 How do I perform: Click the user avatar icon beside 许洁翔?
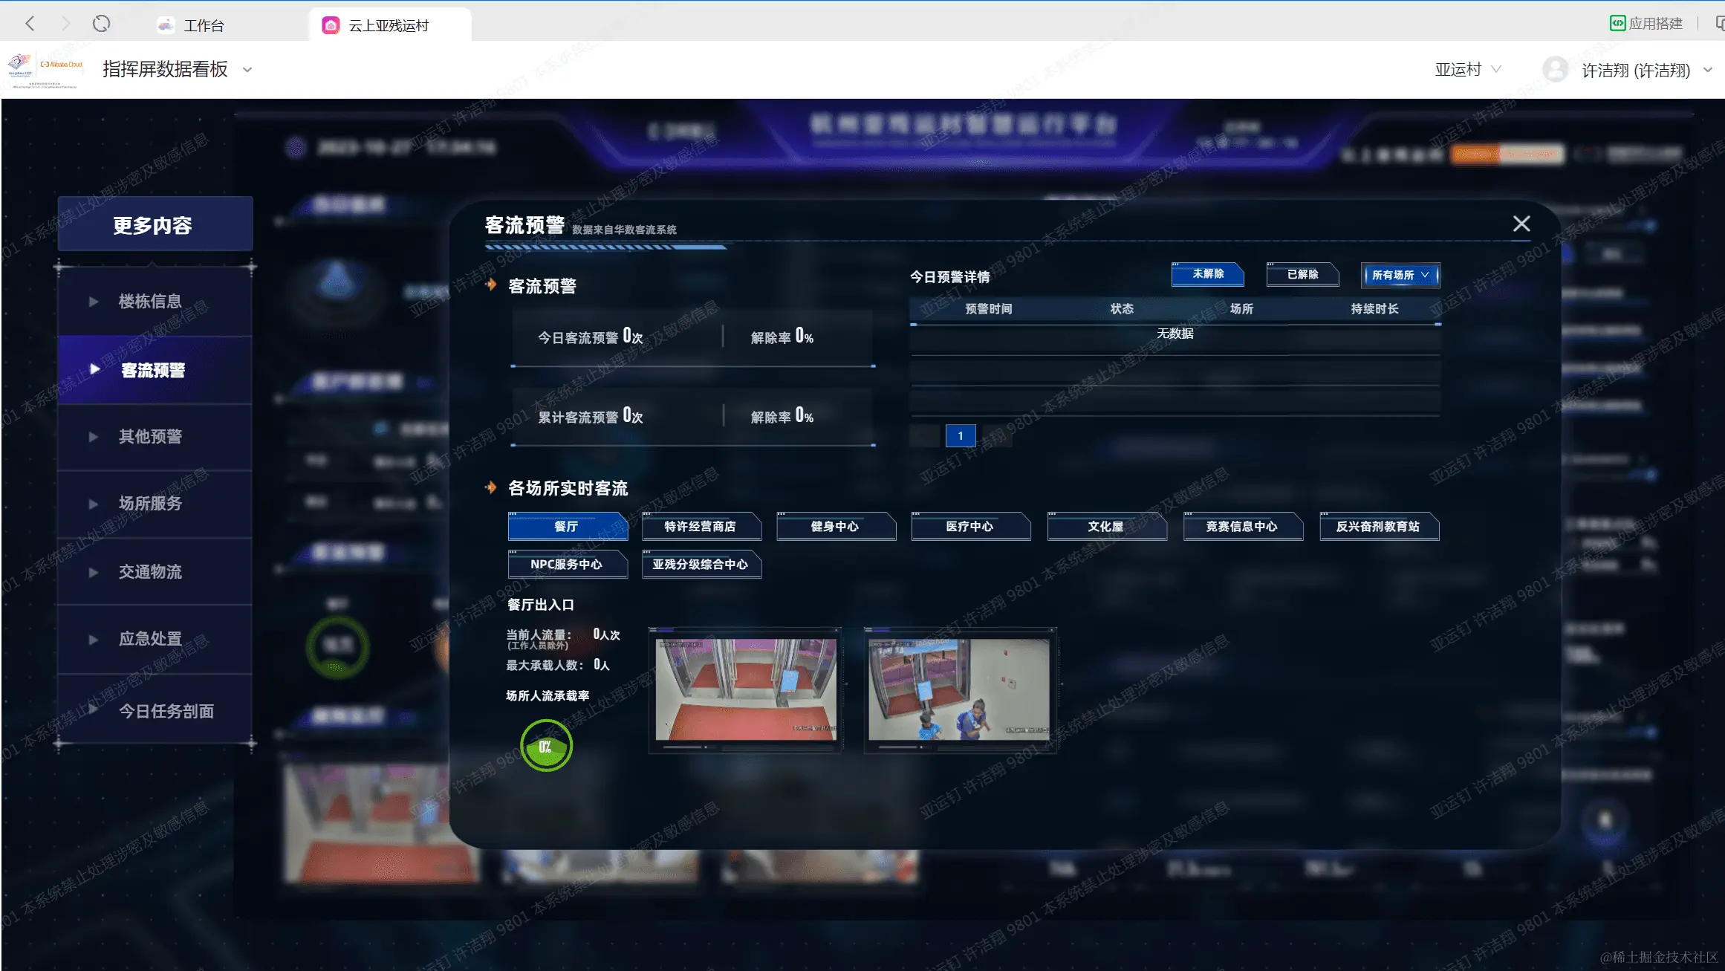(1555, 70)
